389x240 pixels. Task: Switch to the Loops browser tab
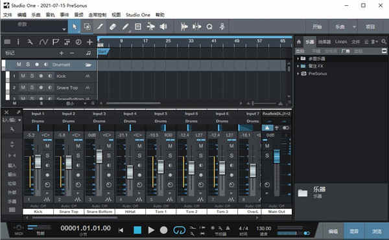click(x=341, y=42)
